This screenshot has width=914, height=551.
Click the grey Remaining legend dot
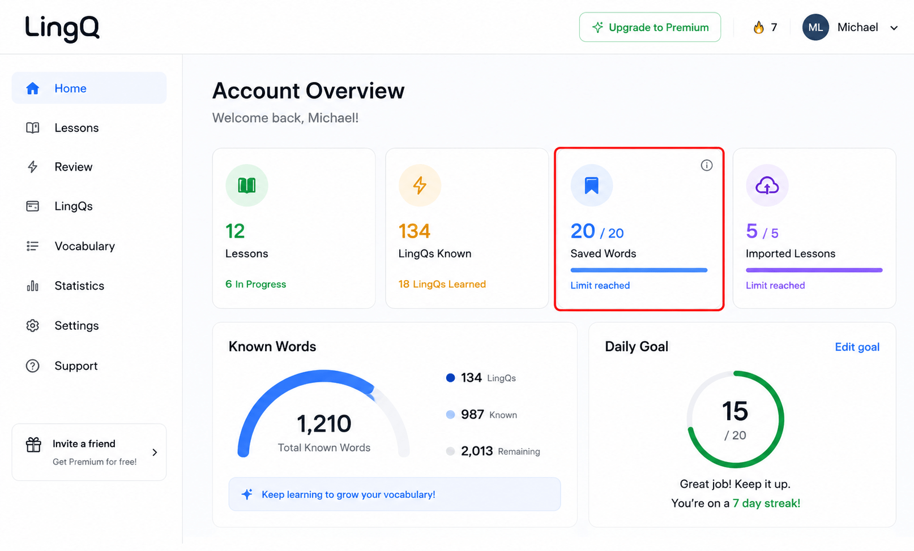pos(451,451)
